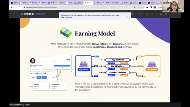Open the DocSend thumbnail grid view
This screenshot has height=107, width=190.
click(132, 14)
